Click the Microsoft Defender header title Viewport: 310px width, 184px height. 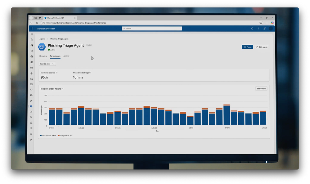point(46,29)
